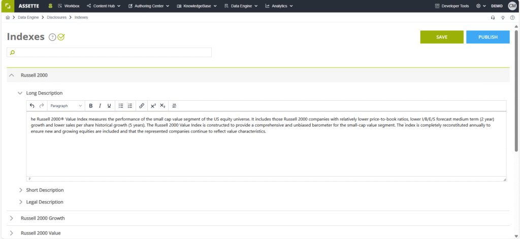Screen dimensions: 520x239
Task: Click the PUBLISH button
Action: 487,37
